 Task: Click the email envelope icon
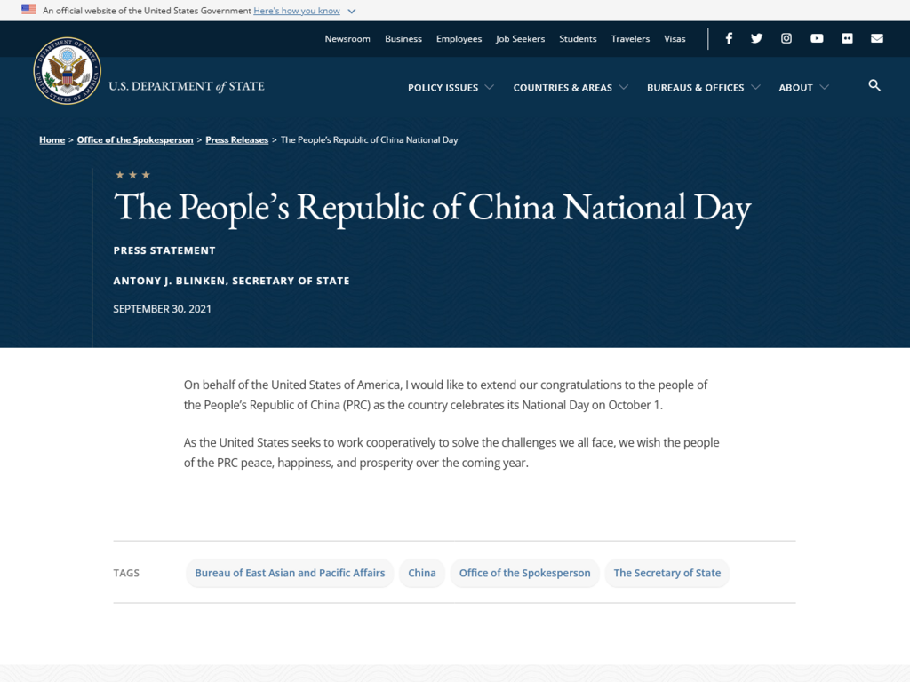click(x=877, y=38)
